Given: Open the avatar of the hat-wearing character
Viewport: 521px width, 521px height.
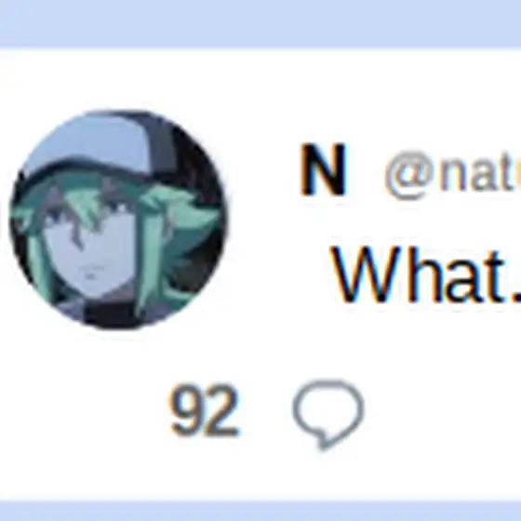Looking at the screenshot, I should pyautogui.click(x=119, y=220).
